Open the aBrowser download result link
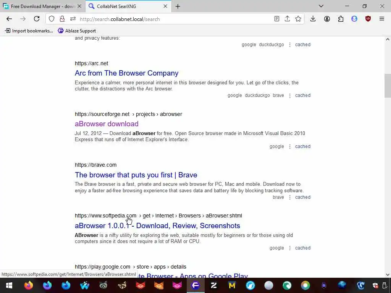Screen dimensions: 391x293 click(107, 124)
